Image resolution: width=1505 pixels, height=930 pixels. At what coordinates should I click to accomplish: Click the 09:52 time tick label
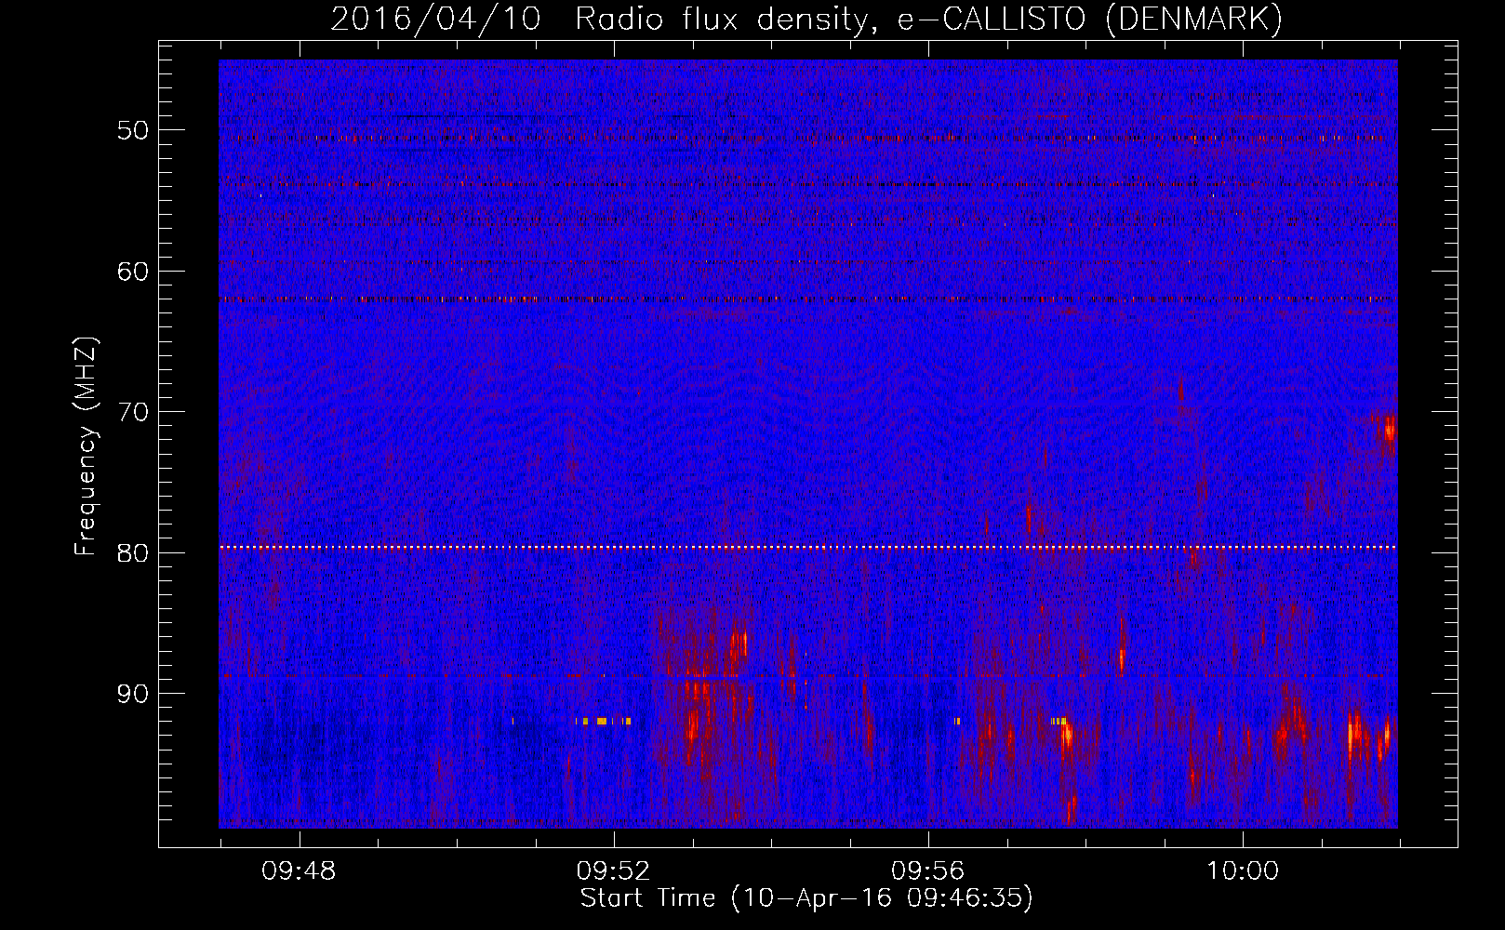[x=613, y=871]
